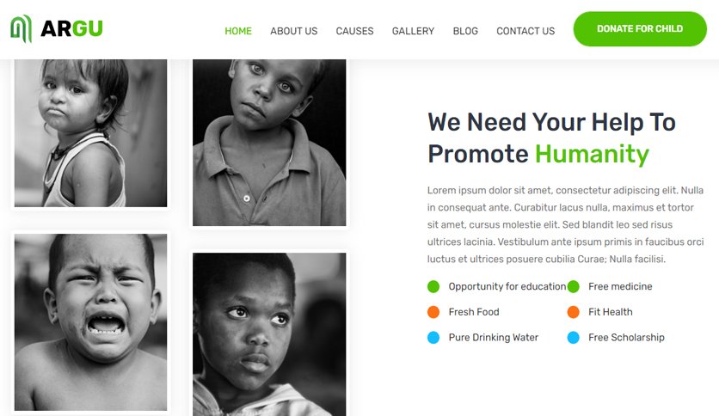Image resolution: width=719 pixels, height=416 pixels.
Task: Navigate to the GALLERY page
Action: [413, 31]
